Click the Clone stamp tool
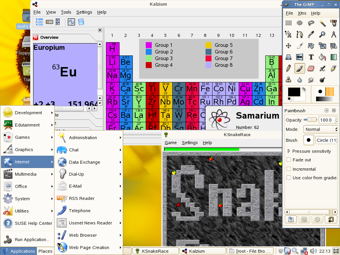 click(x=289, y=80)
